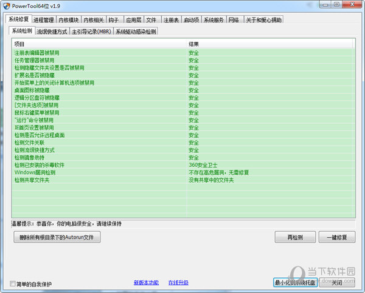Switch to the 进程管理 tab
Screen dimensions: 365x293
[x=44, y=20]
